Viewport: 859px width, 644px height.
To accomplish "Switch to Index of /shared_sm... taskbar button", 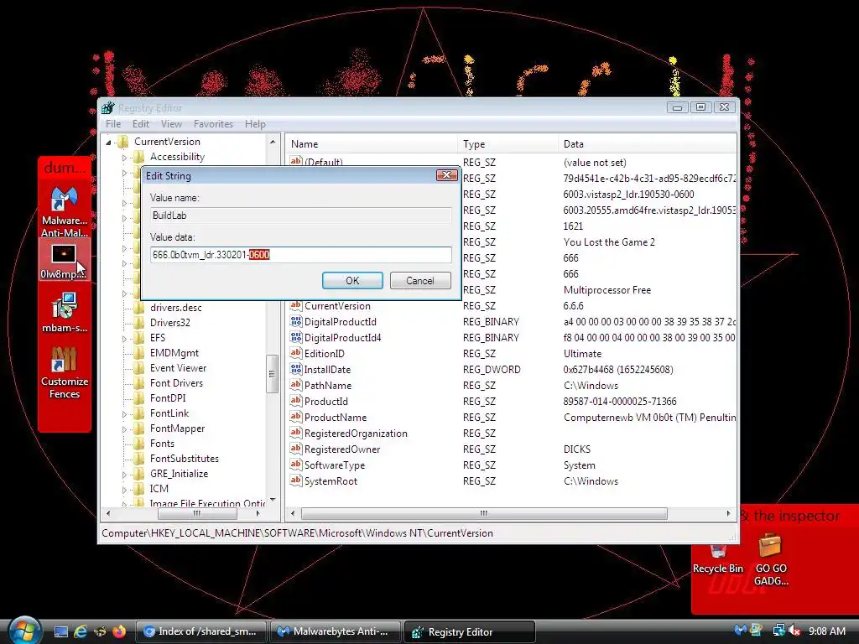I will (x=201, y=631).
